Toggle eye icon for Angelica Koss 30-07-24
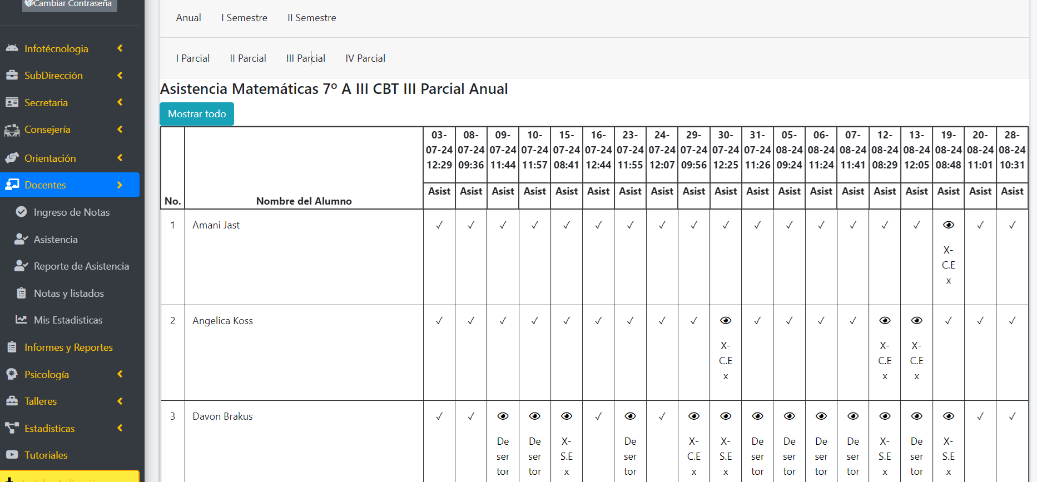Viewport: 1037px width, 482px height. point(726,321)
